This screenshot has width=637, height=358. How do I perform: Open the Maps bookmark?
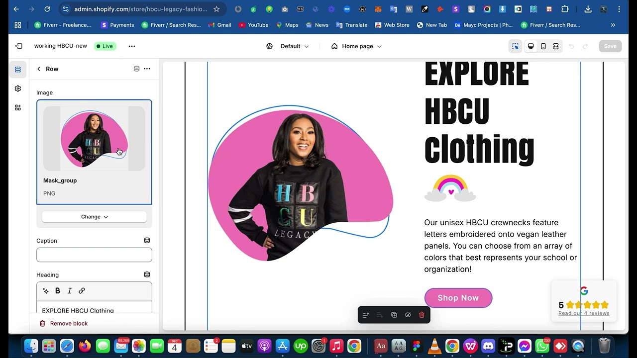click(287, 25)
